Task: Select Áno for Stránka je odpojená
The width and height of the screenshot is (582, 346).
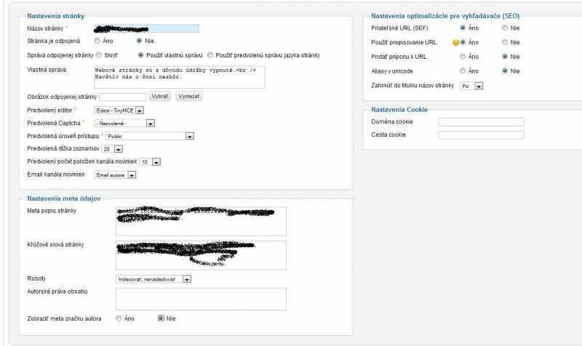Action: [98, 41]
